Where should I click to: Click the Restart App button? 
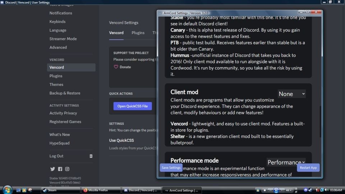click(x=308, y=168)
